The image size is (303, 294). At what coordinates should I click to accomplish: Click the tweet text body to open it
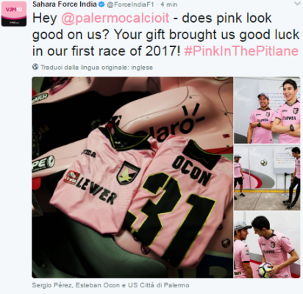pyautogui.click(x=165, y=35)
